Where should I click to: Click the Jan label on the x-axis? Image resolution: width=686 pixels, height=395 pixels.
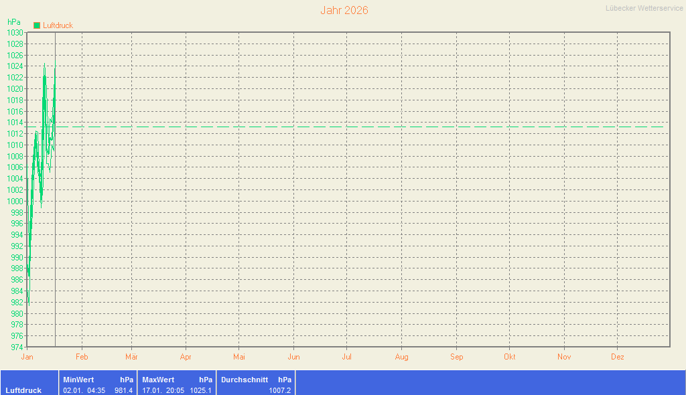click(x=27, y=358)
